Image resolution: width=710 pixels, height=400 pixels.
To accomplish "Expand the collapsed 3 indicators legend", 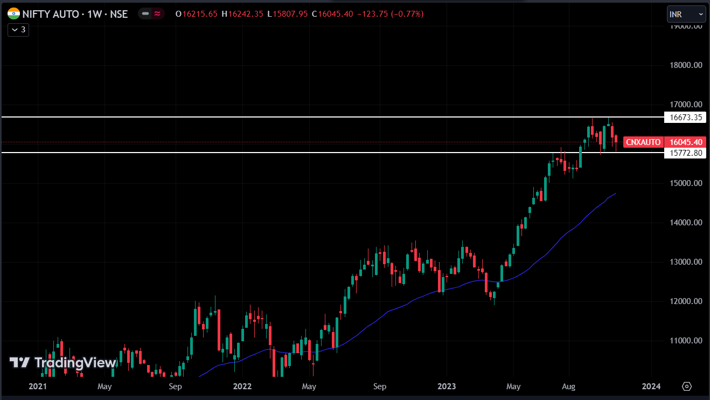I will [x=18, y=30].
